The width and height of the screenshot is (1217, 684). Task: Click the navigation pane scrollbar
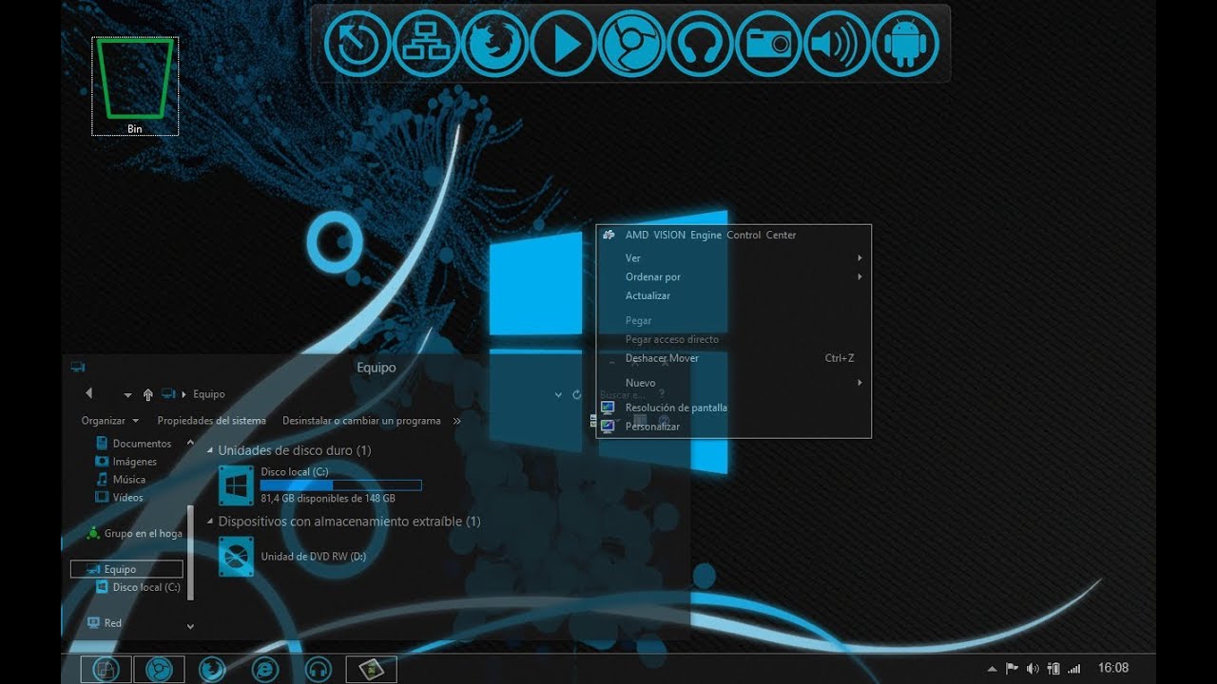(x=190, y=553)
